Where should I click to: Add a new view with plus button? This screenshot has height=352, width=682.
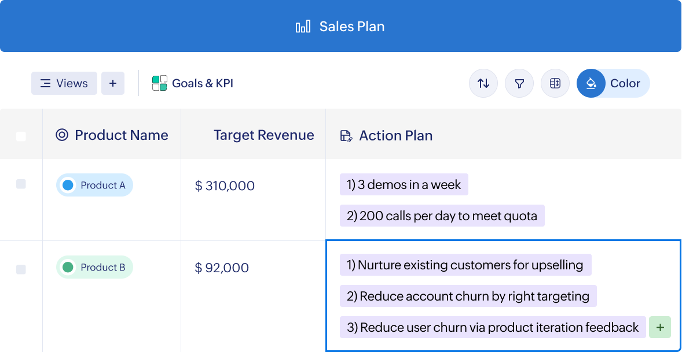click(113, 83)
